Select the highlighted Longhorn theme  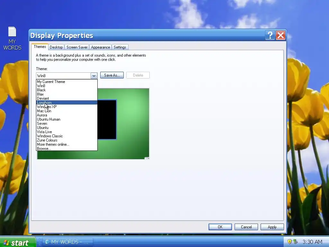click(x=67, y=103)
